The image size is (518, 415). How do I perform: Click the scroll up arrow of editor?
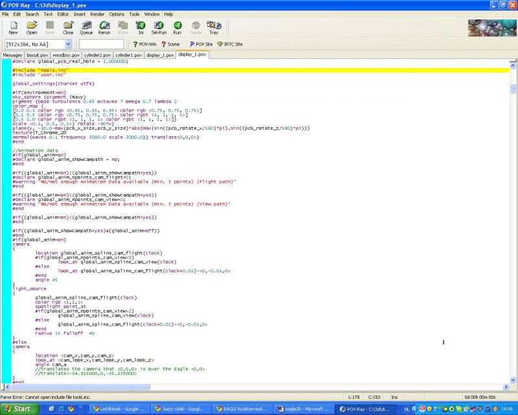(513, 65)
